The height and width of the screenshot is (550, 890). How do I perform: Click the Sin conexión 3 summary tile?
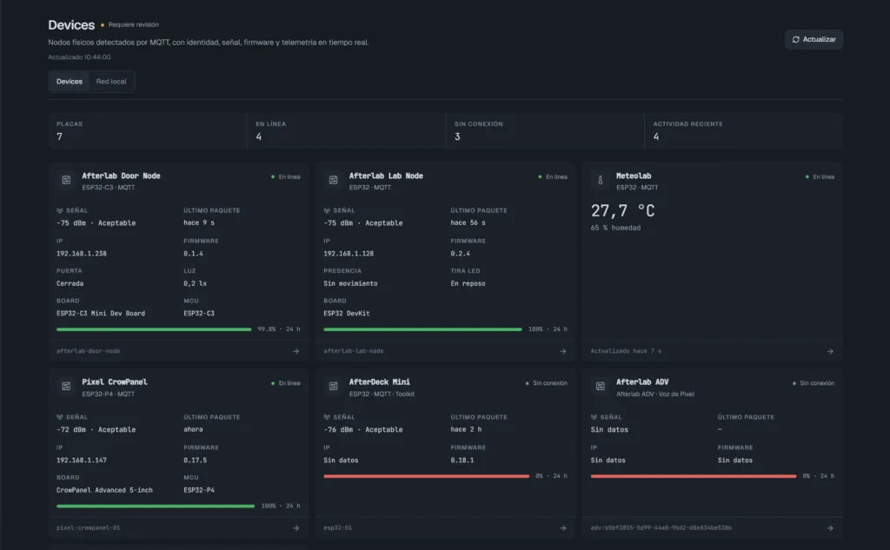[x=545, y=130]
